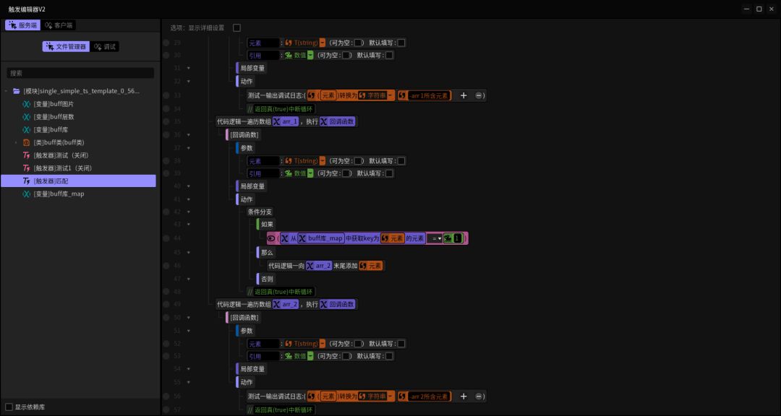Enable the 显示详细设置 checkbox
Viewport: 781px width, 416px height.
tap(236, 28)
